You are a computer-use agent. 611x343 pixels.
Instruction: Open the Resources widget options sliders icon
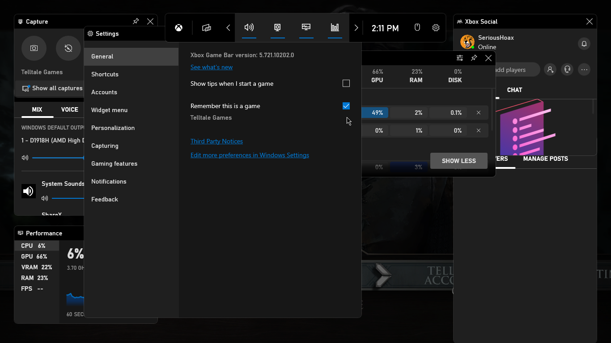(460, 58)
